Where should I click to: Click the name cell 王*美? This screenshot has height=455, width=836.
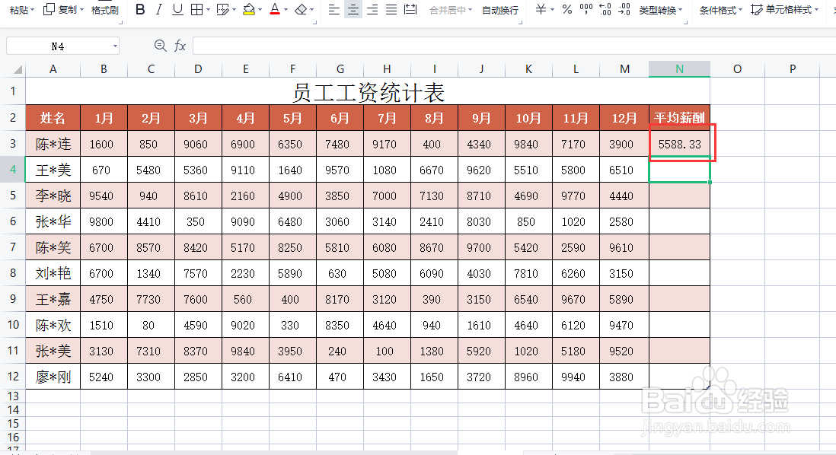(53, 170)
